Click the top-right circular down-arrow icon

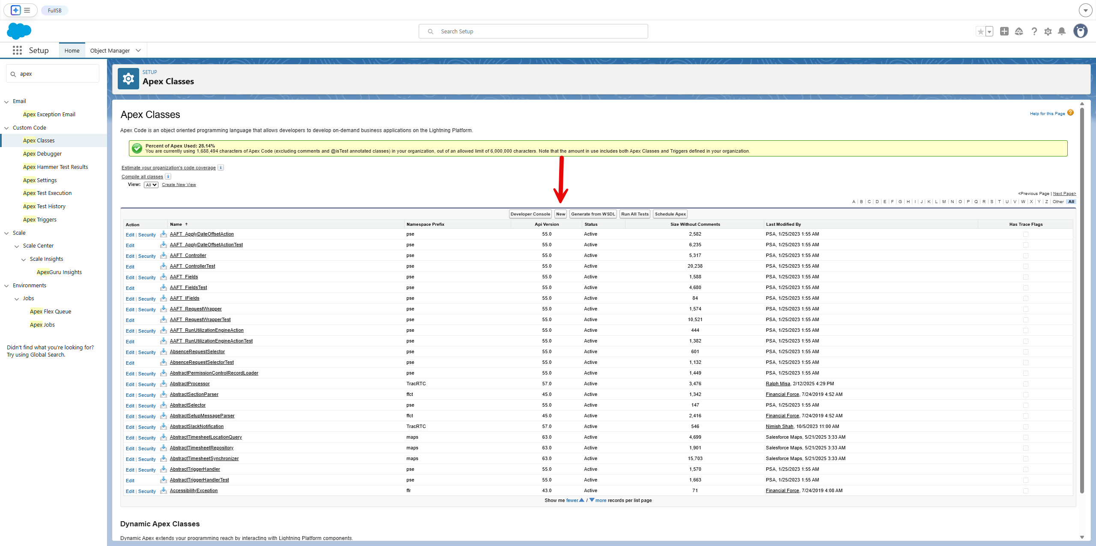pos(1085,10)
